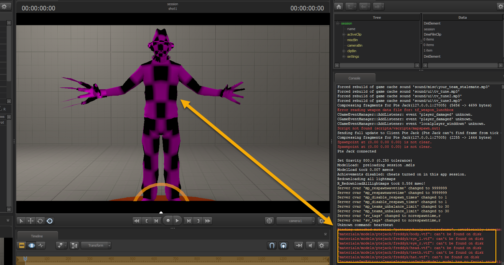The height and width of the screenshot is (265, 504).
Task: Set the in-point bracket marker
Action: (147, 221)
